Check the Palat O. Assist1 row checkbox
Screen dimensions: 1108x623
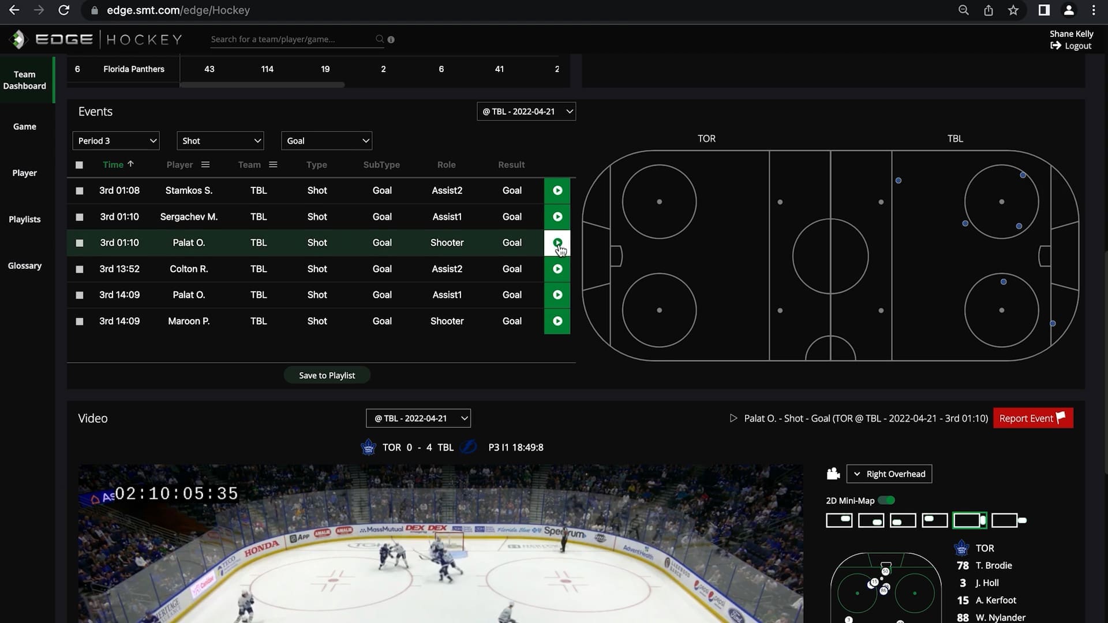point(80,295)
